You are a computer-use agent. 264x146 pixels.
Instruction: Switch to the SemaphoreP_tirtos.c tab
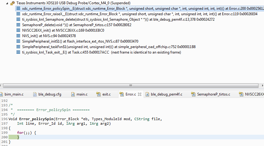click(x=213, y=94)
